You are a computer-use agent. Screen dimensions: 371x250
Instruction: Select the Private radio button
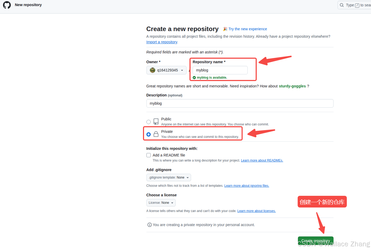coord(149,134)
